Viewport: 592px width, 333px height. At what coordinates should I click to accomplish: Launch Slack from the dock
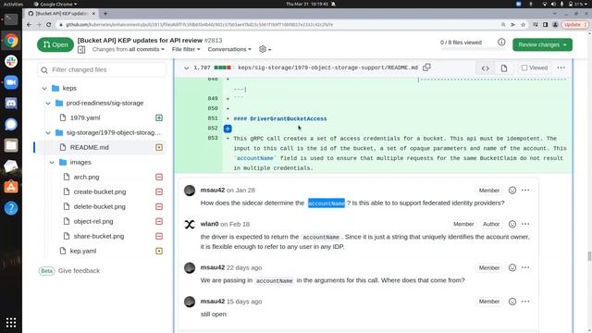coord(11,62)
